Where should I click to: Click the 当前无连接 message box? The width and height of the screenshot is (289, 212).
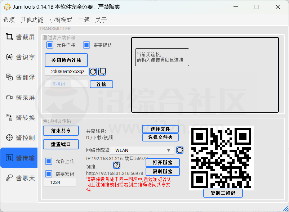162,57
